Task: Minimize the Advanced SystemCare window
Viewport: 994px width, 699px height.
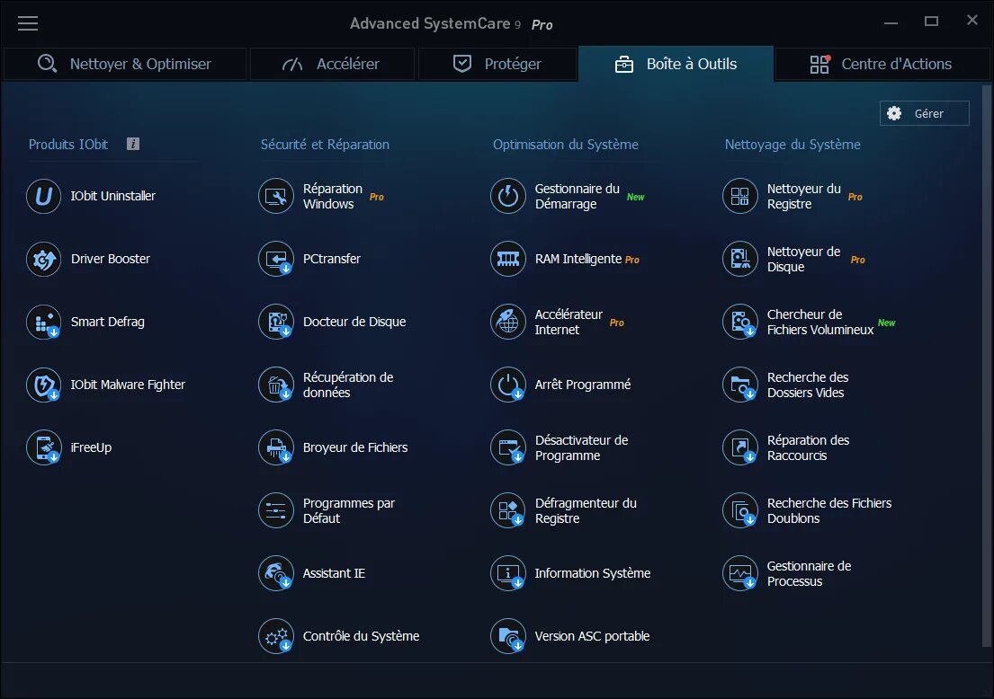Action: (891, 22)
